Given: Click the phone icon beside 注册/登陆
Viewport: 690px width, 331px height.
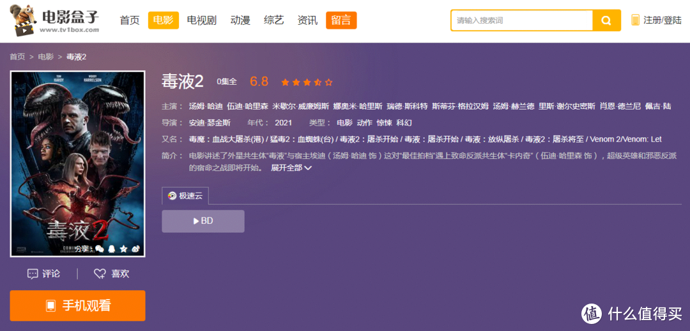Looking at the screenshot, I should coord(635,20).
